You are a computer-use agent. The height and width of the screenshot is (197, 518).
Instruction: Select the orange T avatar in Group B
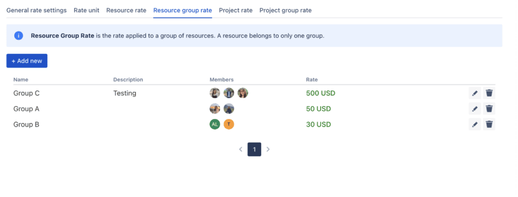tap(229, 124)
